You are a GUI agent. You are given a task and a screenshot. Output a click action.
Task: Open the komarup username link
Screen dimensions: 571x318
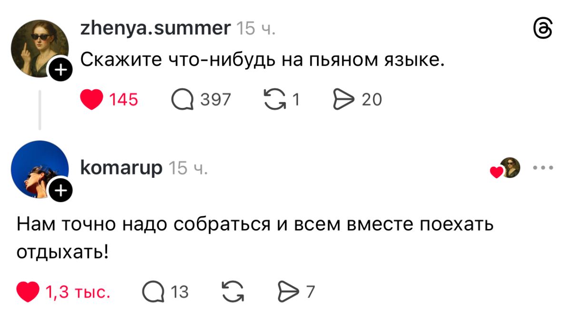point(121,167)
